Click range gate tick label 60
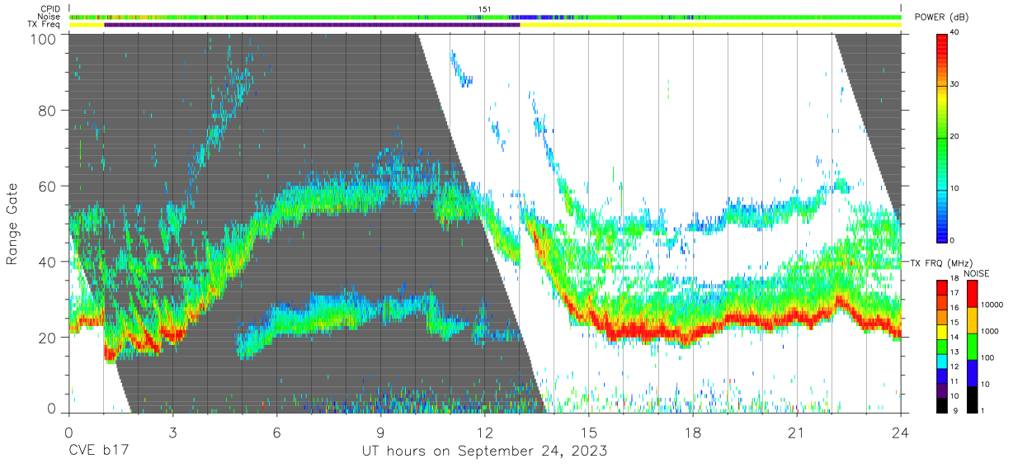This screenshot has width=1013, height=468. 48,187
